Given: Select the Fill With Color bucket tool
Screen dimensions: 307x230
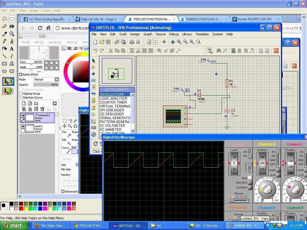Looking at the screenshot, I should [x=12, y=26].
